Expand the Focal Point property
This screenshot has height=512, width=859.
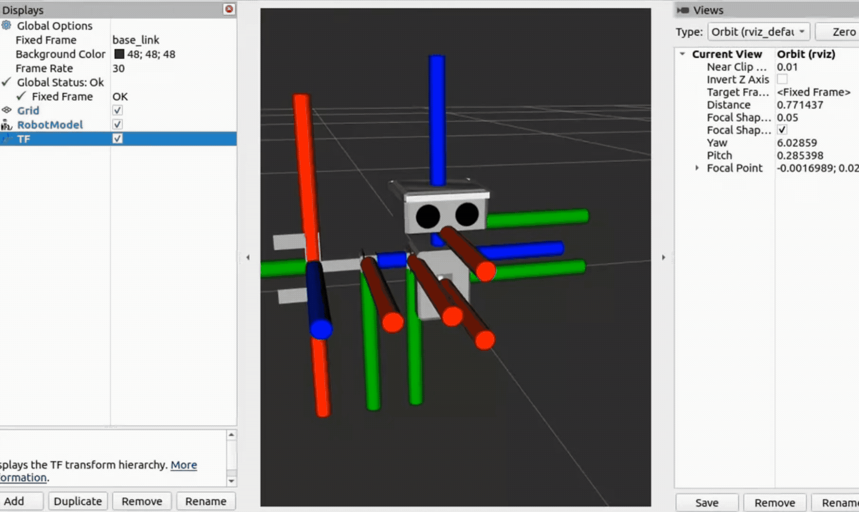697,168
